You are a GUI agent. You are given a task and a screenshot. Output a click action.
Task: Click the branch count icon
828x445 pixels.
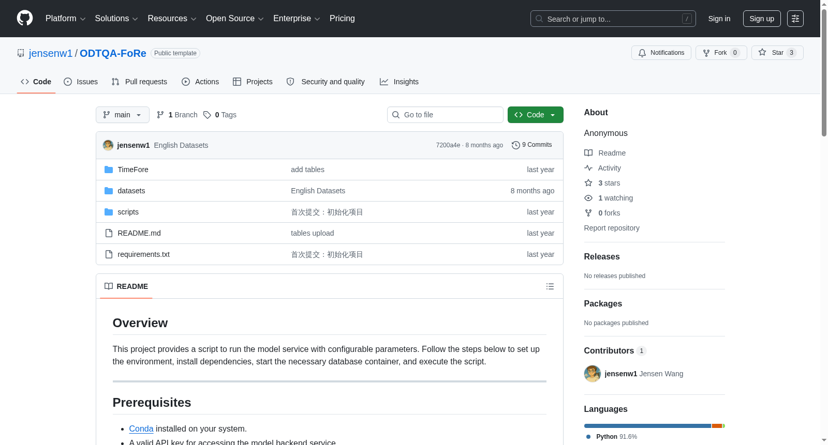pos(160,115)
